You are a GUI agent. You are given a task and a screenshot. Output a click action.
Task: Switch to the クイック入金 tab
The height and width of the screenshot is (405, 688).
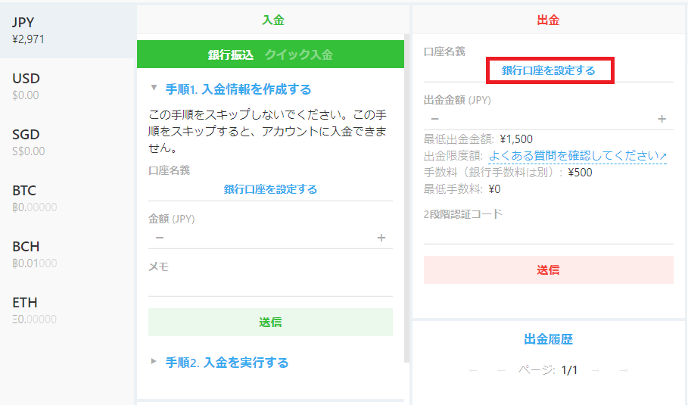[298, 55]
